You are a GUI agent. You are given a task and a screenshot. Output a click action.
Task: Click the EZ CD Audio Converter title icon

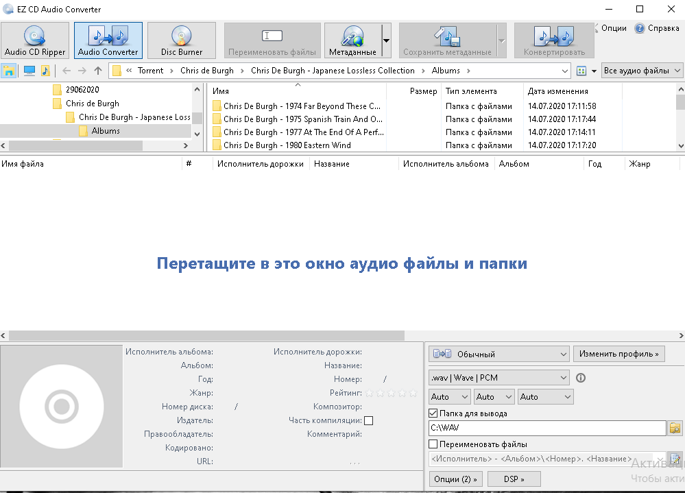(8, 9)
